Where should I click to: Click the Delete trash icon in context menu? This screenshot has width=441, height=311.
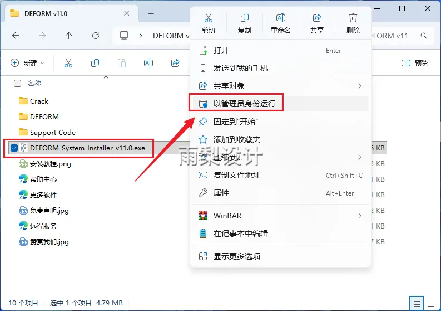pyautogui.click(x=353, y=18)
